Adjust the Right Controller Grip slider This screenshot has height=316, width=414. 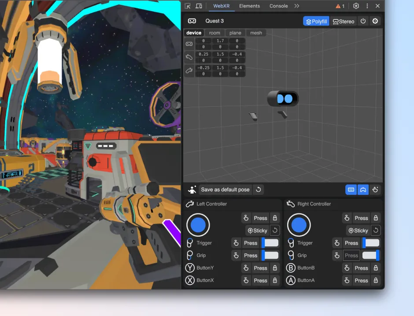pos(371,256)
